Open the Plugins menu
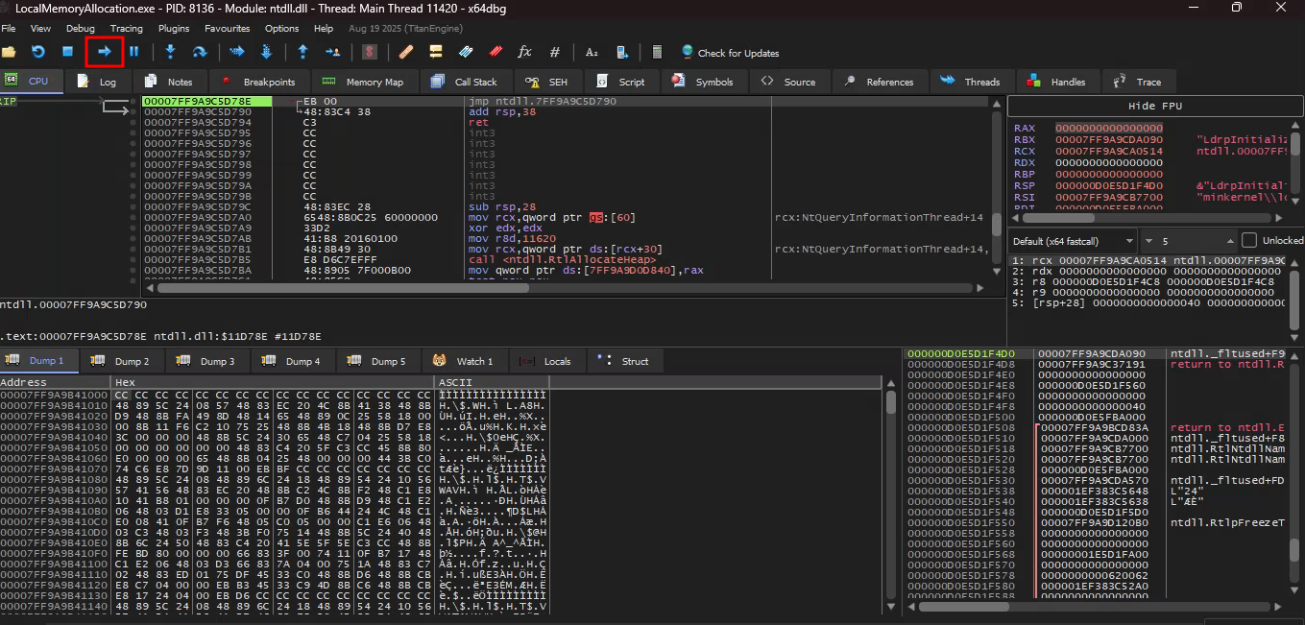Viewport: 1305px width, 625px height. (x=173, y=29)
